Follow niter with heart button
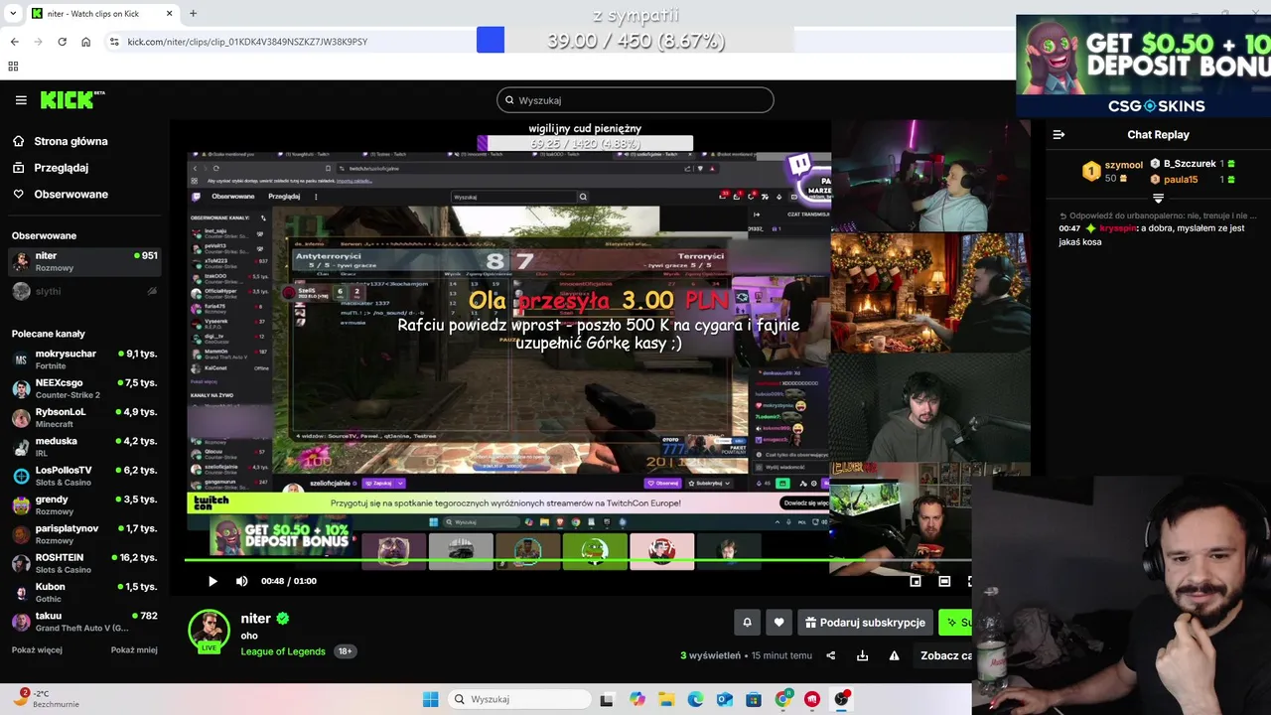 [778, 623]
